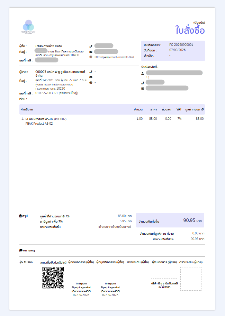Click withholding amount 0.00 บาท
This screenshot has width=225, height=316.
coord(198,233)
